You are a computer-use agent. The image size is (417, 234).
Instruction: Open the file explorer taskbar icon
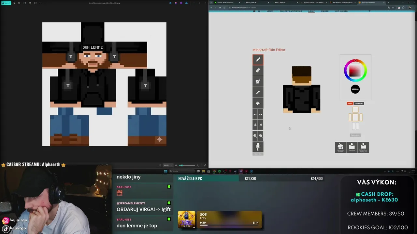click(204, 171)
